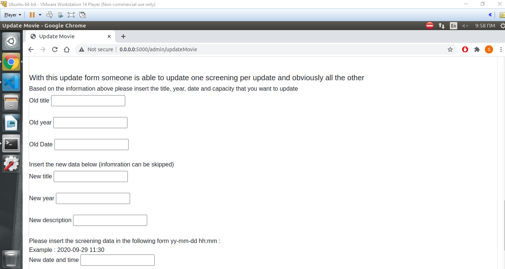Screen dimensions: 505x269
Task: Focus the New title field
Action: tap(91, 176)
